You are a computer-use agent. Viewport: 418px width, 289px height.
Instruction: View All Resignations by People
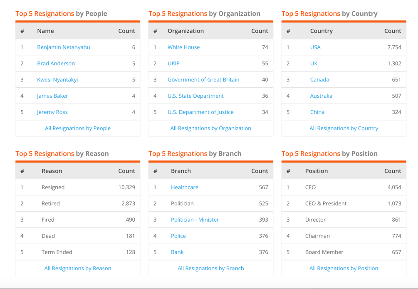pos(78,128)
